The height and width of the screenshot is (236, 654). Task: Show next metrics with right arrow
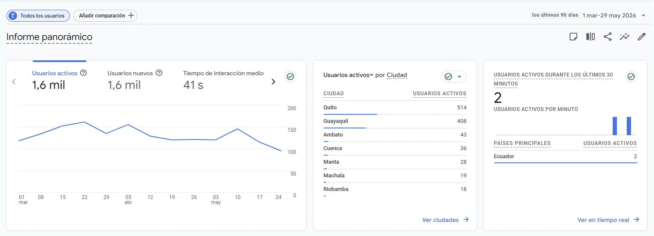pos(274,82)
